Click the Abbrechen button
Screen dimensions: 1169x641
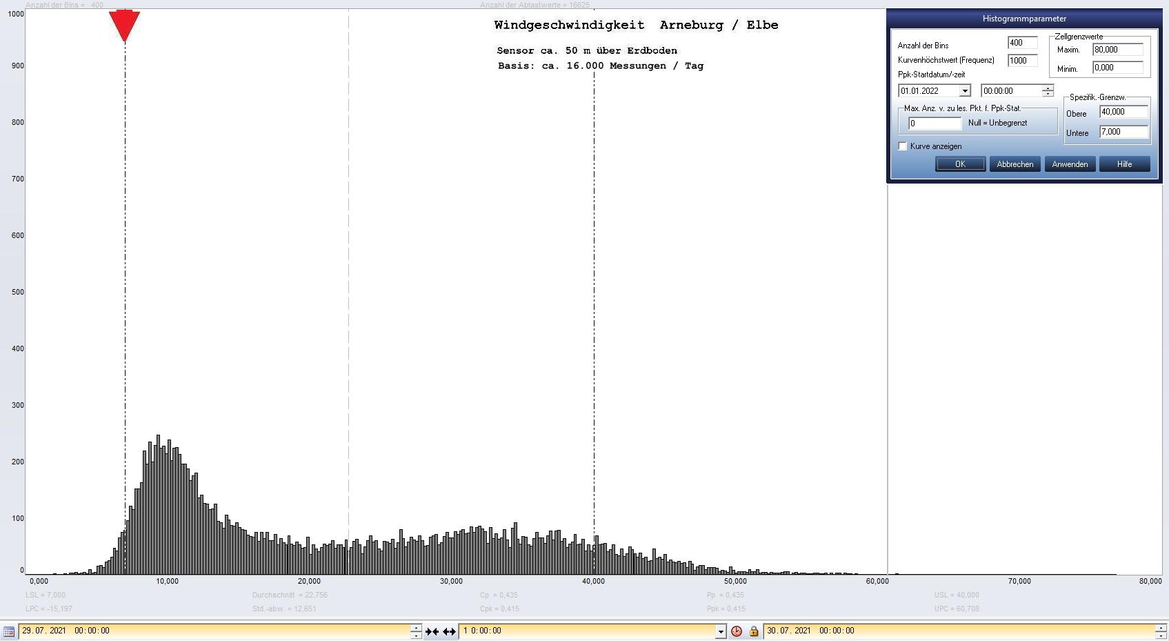pos(1015,164)
